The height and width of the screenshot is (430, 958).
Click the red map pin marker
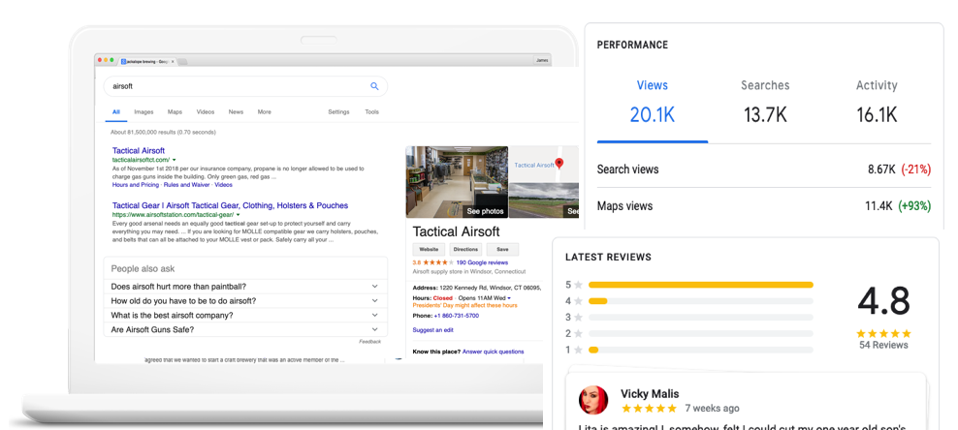point(559,164)
